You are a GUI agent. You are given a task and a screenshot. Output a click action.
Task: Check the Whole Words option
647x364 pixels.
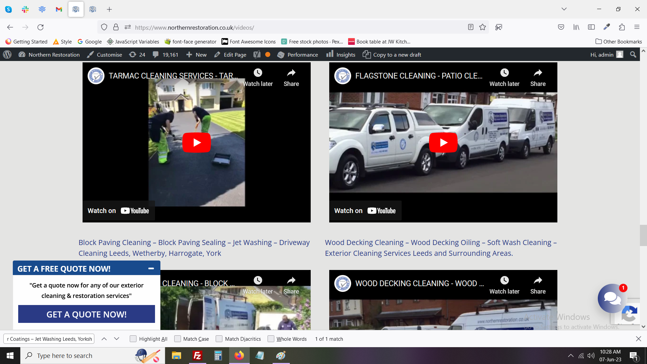271,339
